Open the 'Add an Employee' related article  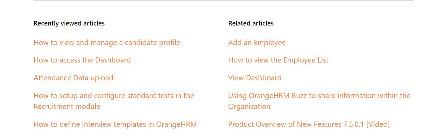257,43
